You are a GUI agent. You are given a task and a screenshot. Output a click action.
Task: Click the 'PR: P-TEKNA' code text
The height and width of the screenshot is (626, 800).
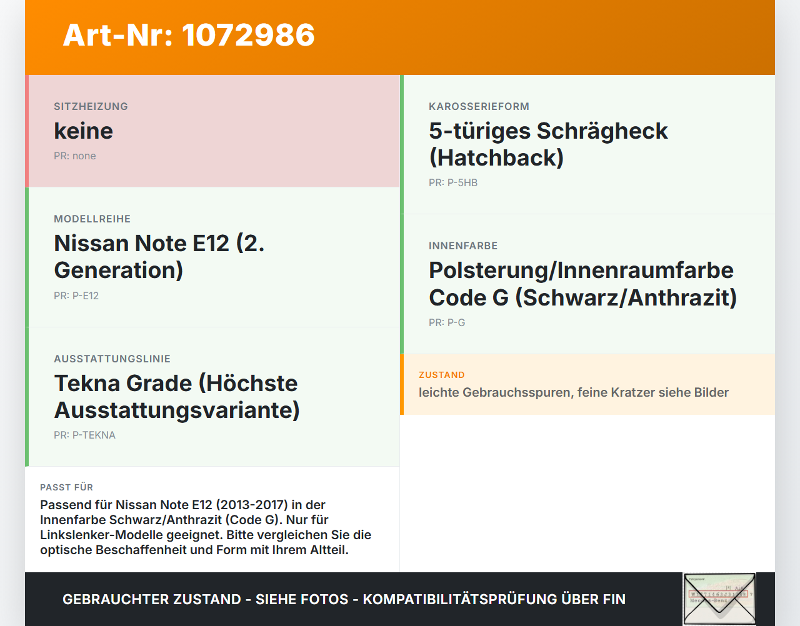point(84,435)
